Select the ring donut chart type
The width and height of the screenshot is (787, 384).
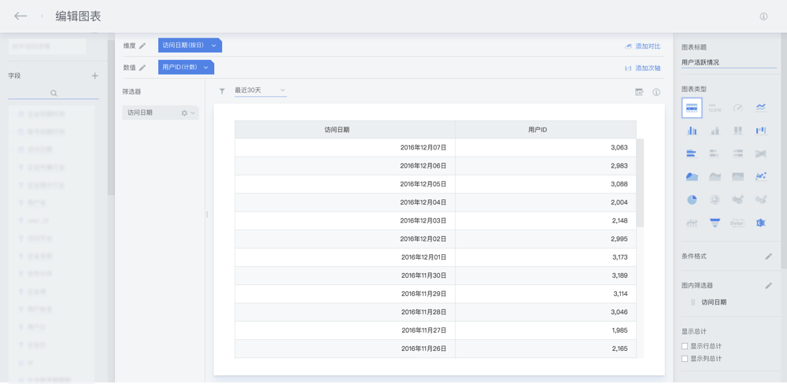pyautogui.click(x=715, y=199)
